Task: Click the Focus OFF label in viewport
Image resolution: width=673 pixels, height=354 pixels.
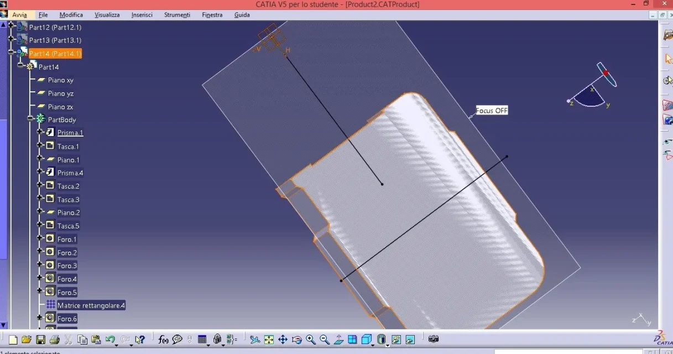Action: (x=492, y=111)
